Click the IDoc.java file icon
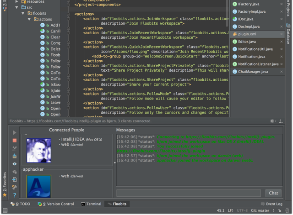This screenshot has width=293, height=215. click(235, 19)
